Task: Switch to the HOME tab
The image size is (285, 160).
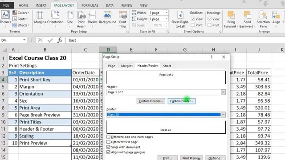Action: (24, 5)
